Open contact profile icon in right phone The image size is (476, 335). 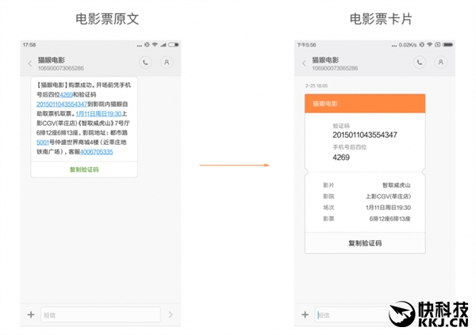point(441,63)
